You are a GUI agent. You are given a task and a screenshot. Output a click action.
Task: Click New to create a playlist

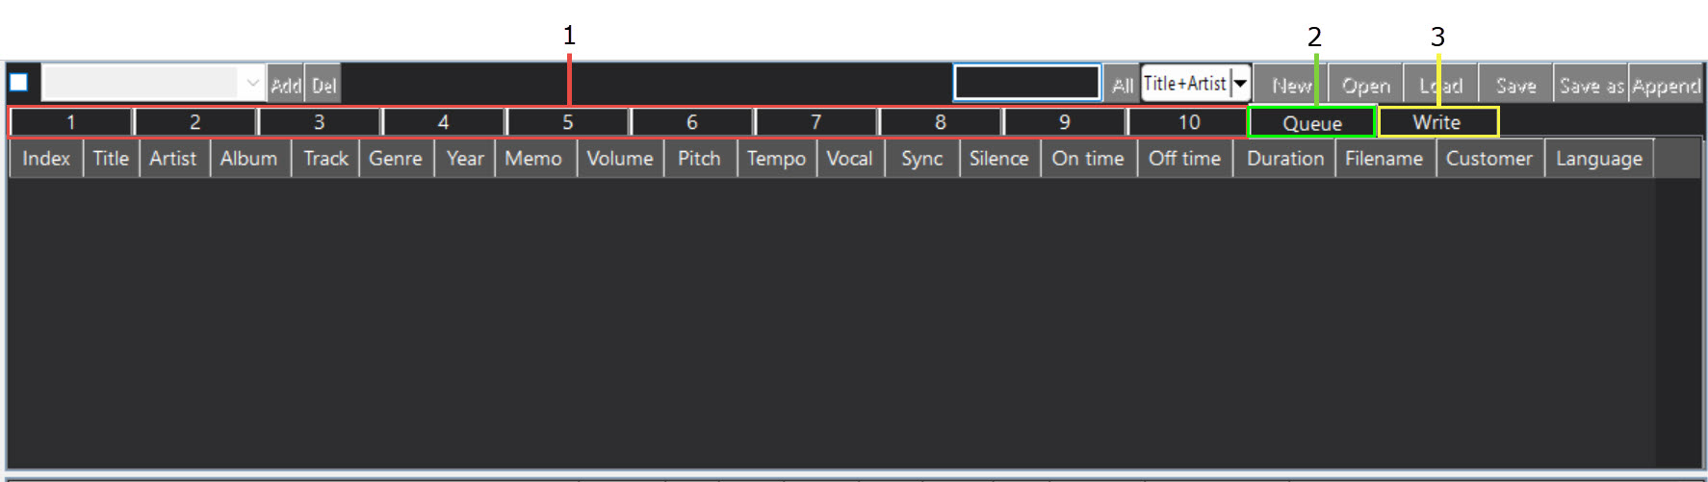(x=1291, y=86)
